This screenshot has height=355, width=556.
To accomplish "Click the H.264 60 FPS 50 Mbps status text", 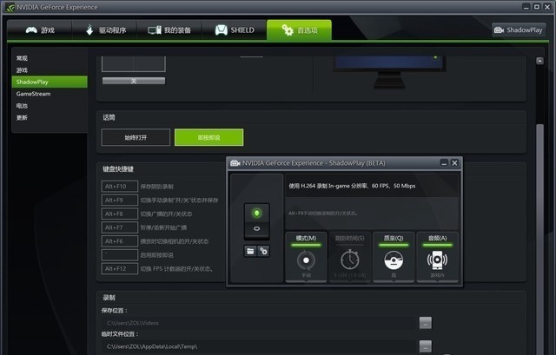I will 352,186.
